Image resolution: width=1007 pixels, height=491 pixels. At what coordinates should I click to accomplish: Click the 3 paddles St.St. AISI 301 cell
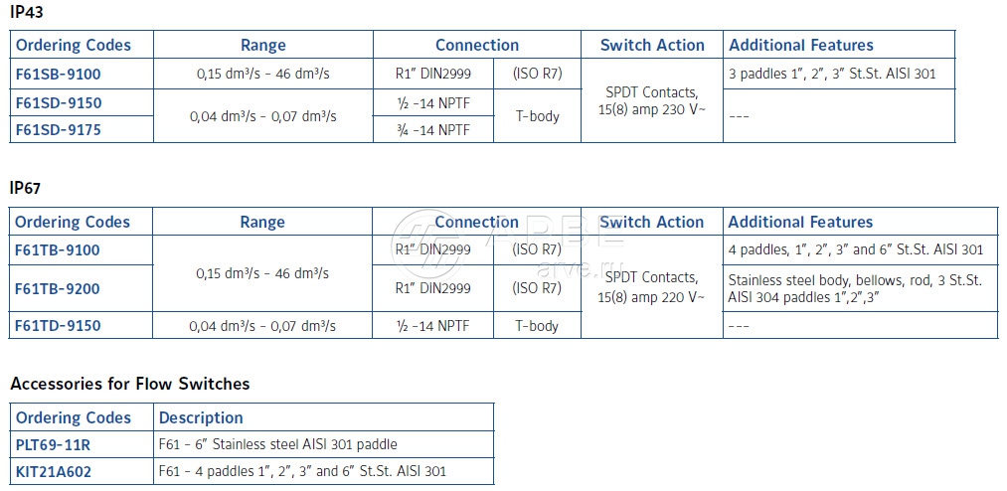[x=832, y=74]
